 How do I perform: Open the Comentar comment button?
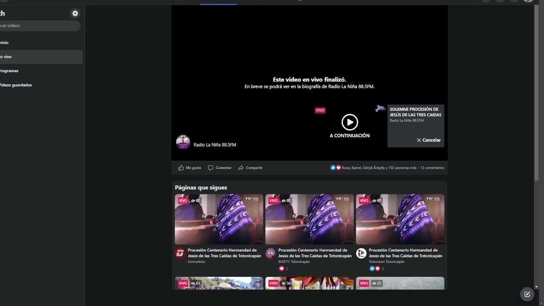pos(220,168)
